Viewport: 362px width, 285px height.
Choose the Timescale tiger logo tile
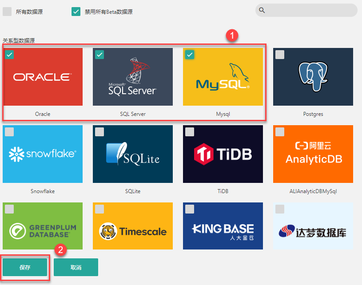coord(132,226)
